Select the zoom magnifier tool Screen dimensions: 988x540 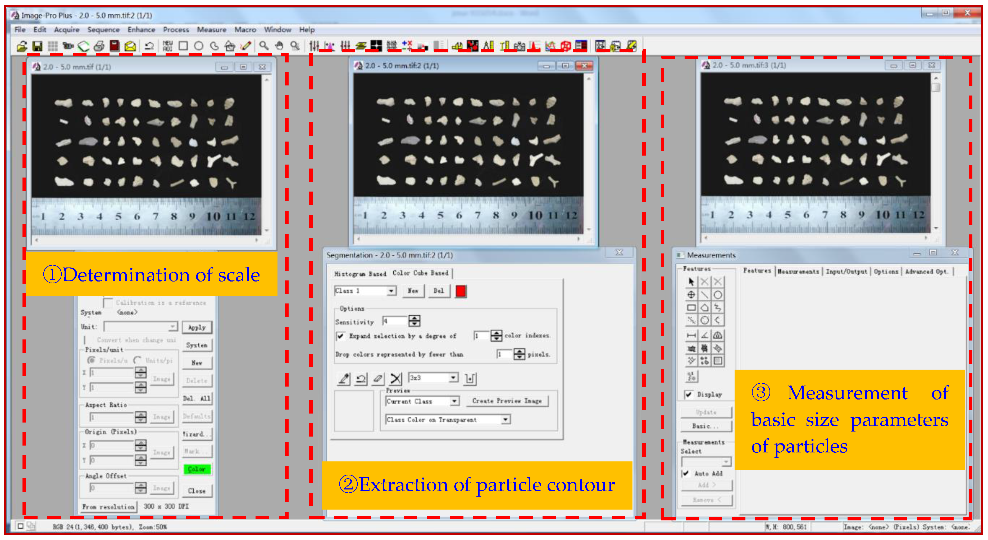point(263,46)
